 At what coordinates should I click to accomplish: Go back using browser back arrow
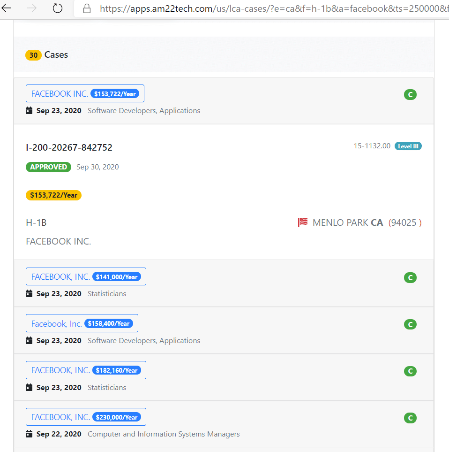click(6, 8)
